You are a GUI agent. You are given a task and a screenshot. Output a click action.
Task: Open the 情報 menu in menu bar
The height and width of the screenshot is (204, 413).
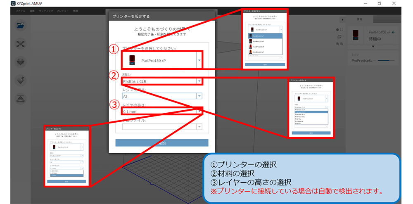point(75,11)
